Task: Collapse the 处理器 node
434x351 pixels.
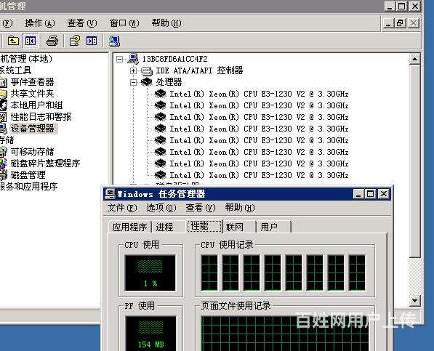Action: (134, 82)
